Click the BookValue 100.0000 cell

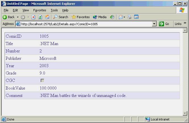pos(48,88)
